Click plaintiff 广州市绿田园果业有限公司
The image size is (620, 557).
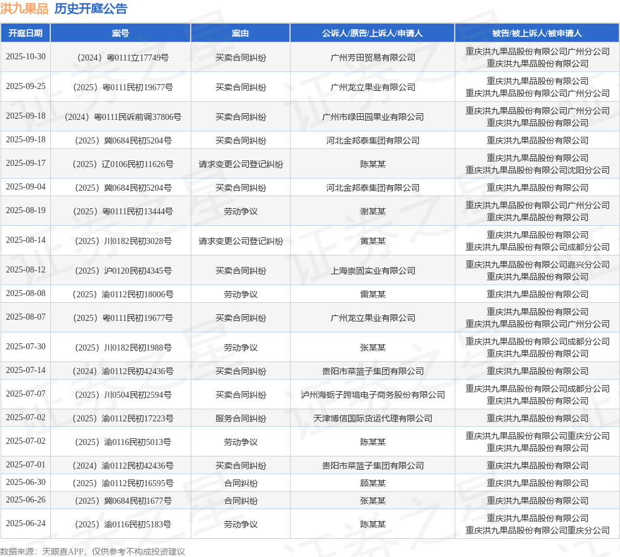point(373,117)
